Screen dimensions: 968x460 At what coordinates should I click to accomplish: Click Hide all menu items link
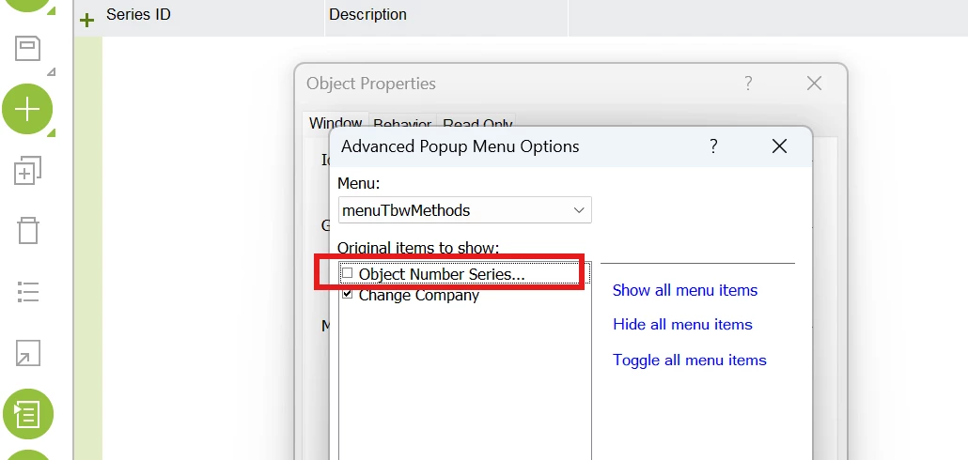click(x=682, y=324)
